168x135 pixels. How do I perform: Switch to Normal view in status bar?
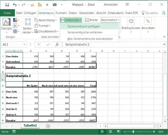[102, 132]
